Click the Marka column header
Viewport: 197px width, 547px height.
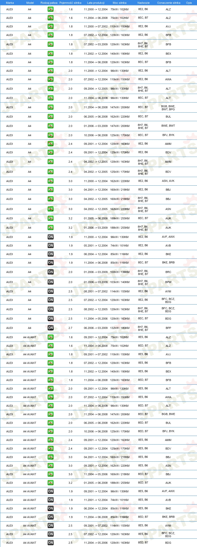click(10, 3)
